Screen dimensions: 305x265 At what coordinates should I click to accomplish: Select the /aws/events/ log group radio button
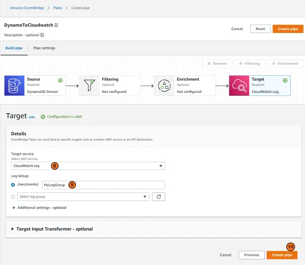(x=13, y=185)
